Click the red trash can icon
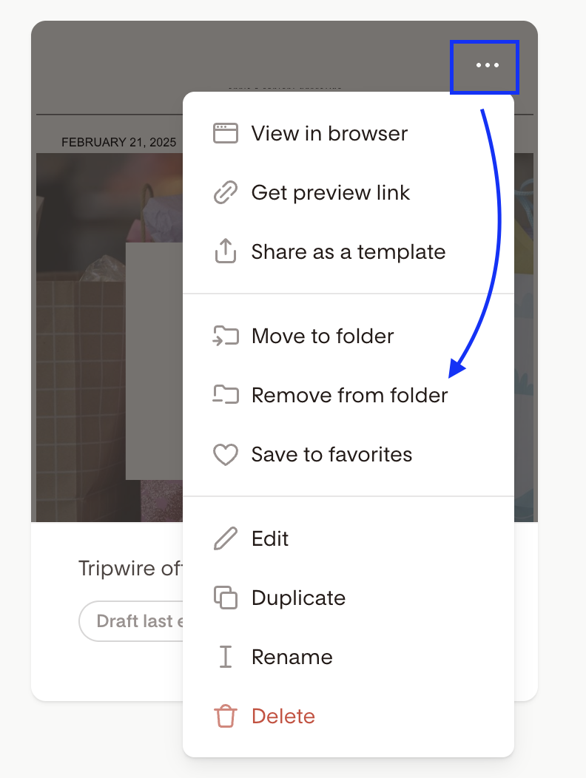 (226, 716)
